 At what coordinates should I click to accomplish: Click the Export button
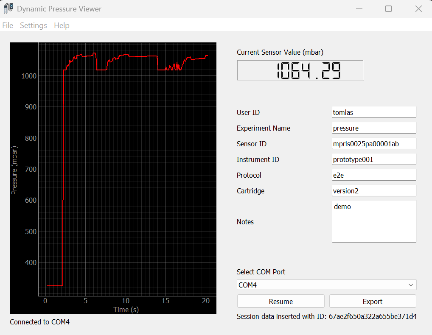[372, 301]
